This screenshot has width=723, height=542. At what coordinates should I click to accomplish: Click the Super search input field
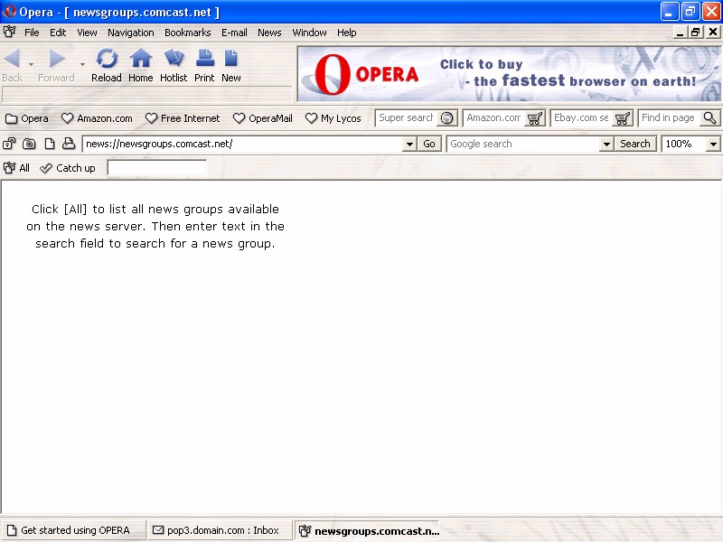[406, 118]
